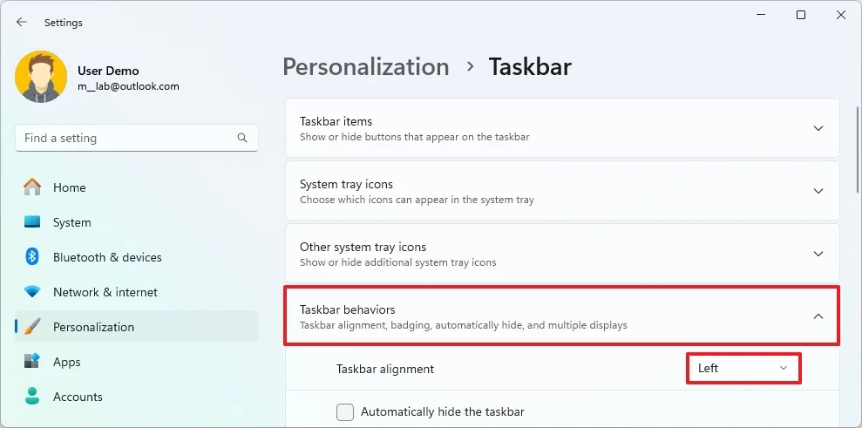Screen dimensions: 862x428
Task: Click the System monitor icon
Action: (x=32, y=222)
